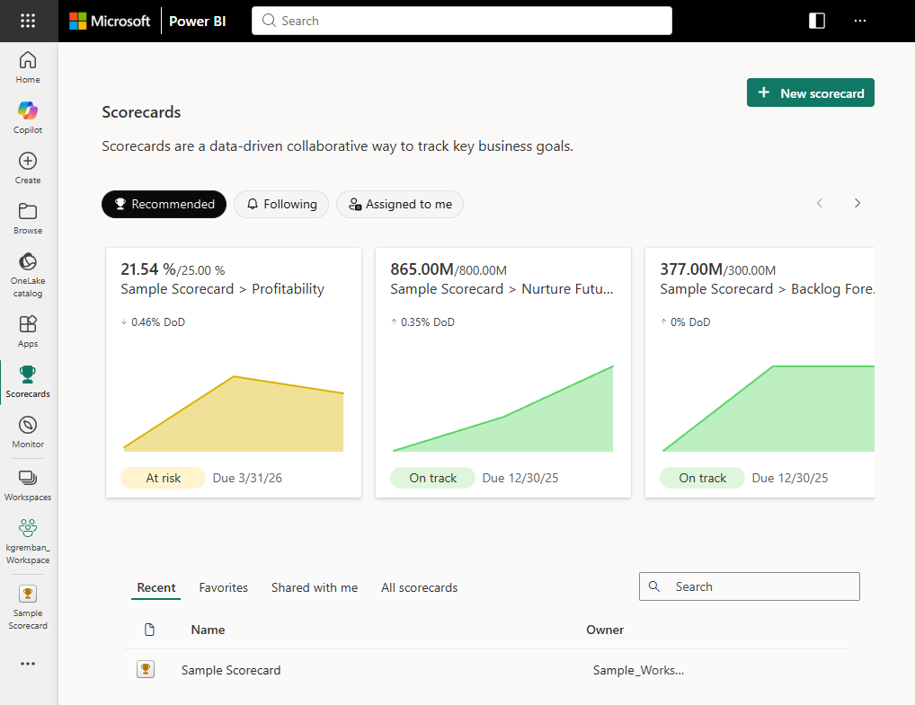This screenshot has height=705, width=915.
Task: Sort by the Name column header
Action: click(x=208, y=630)
